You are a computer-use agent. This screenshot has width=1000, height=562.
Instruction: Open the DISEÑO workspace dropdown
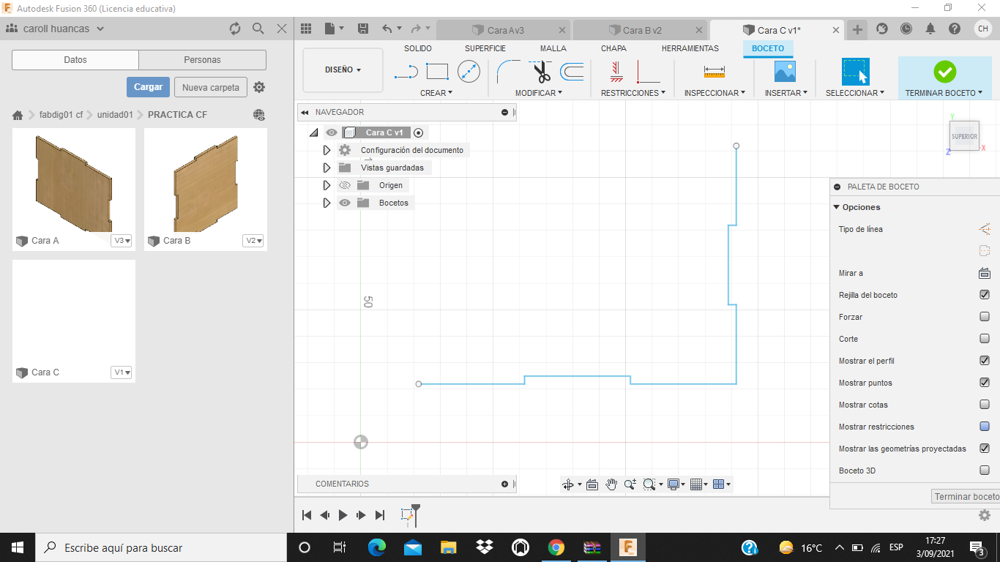(x=343, y=70)
